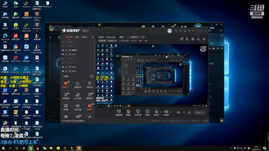The width and height of the screenshot is (269, 151).
Task: Toggle visibility of 文本 1 source
Action: (63, 71)
